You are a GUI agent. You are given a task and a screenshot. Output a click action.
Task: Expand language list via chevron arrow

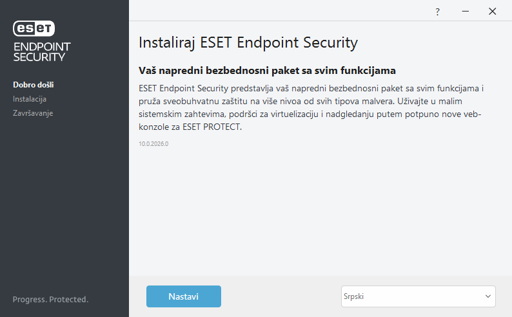pyautogui.click(x=487, y=296)
